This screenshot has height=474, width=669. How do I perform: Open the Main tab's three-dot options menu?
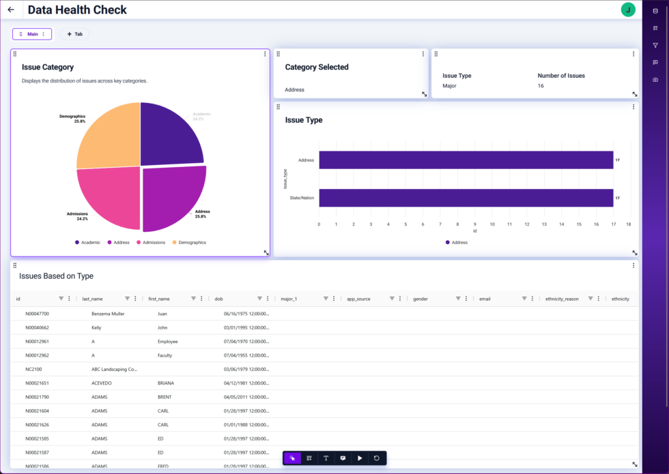tap(44, 34)
